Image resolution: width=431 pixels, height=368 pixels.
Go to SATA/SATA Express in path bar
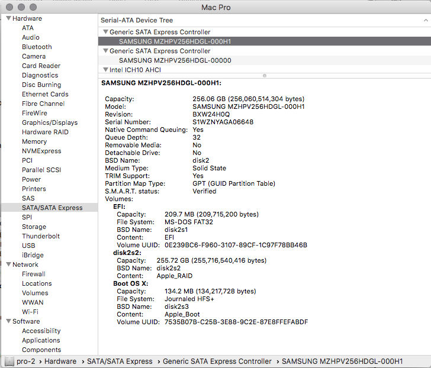tap(120, 361)
